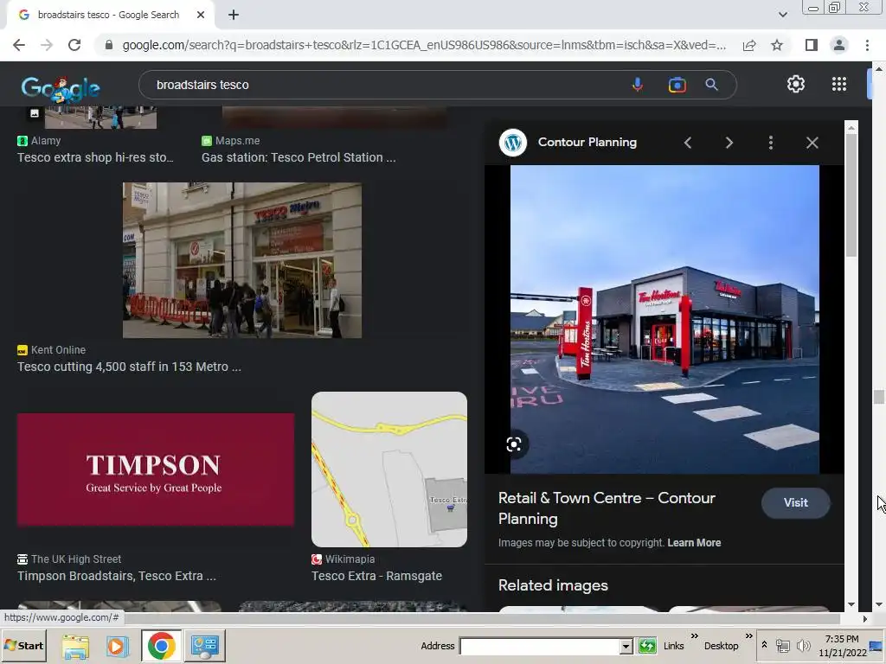Expand the Desktop toolbar chevron
The image size is (886, 664).
click(748, 636)
